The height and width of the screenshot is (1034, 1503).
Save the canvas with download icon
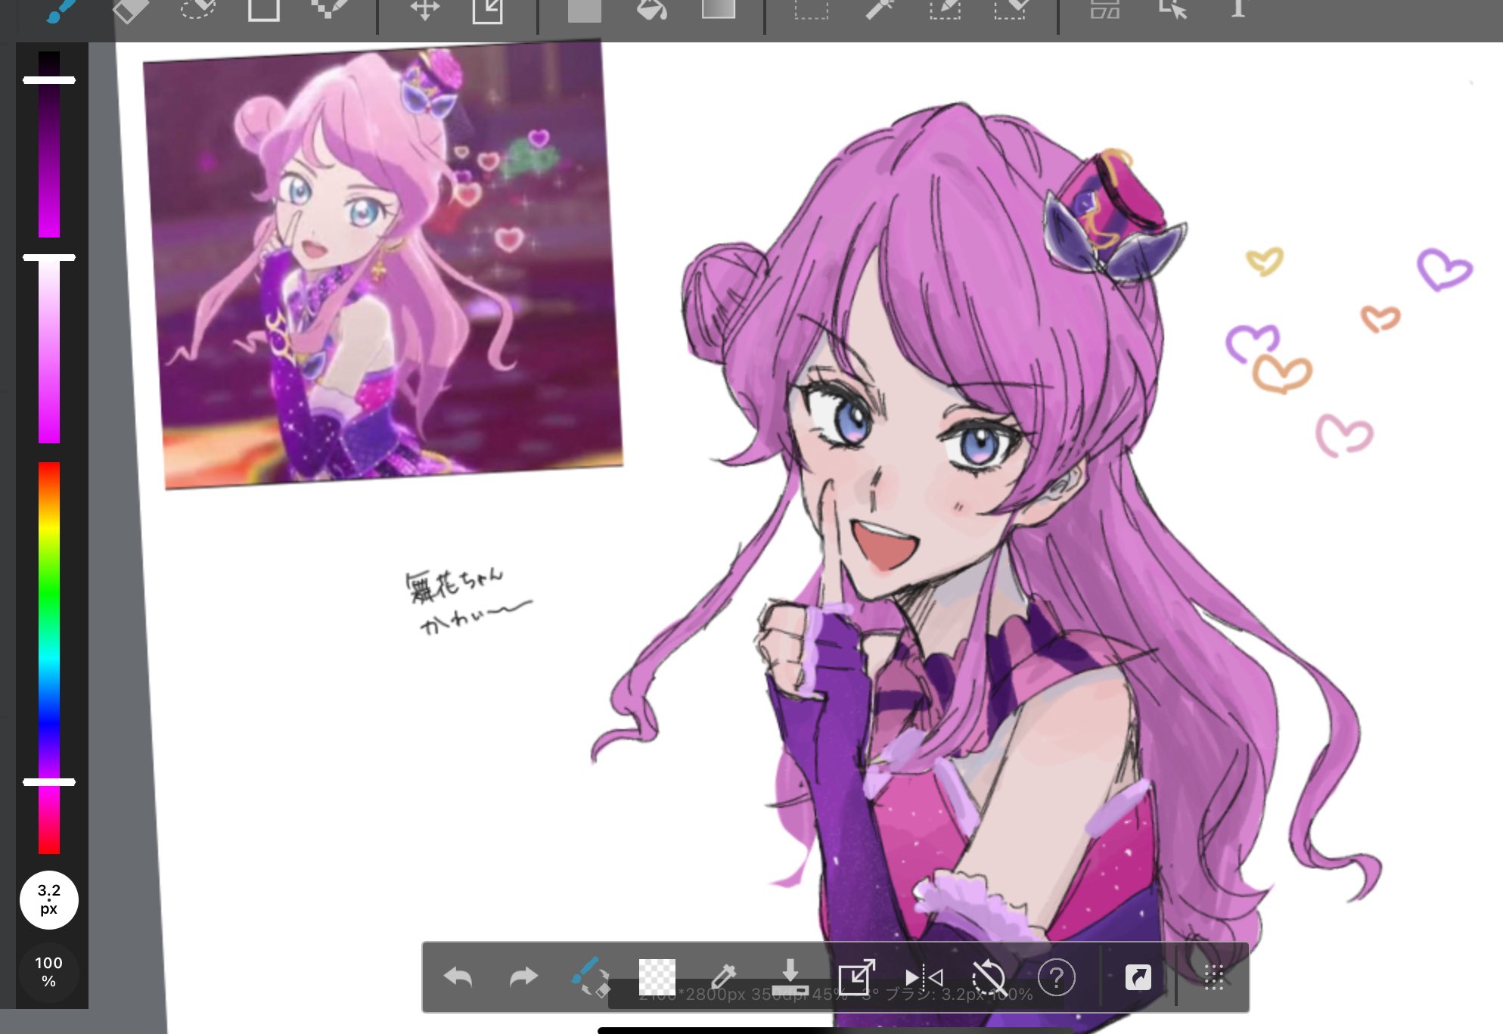790,977
